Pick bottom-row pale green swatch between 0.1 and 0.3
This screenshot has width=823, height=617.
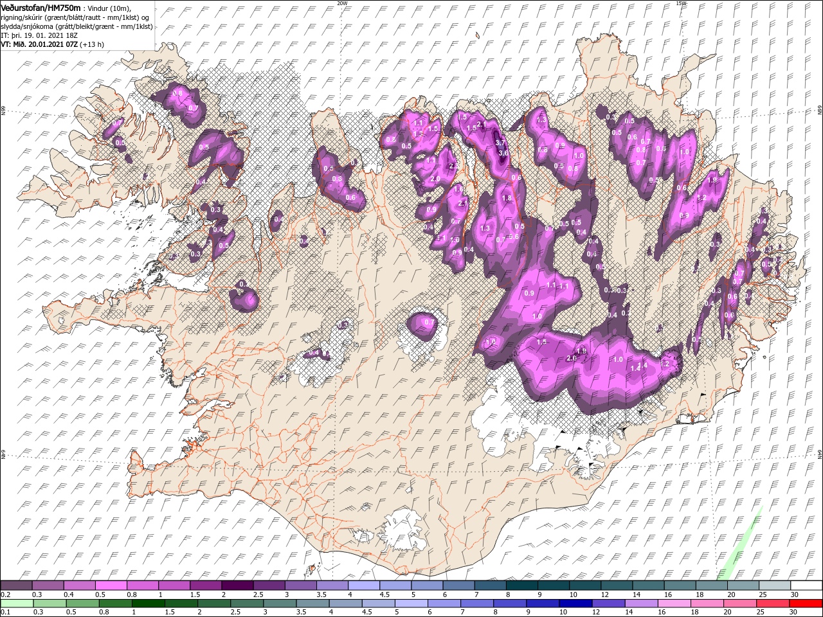17,603
